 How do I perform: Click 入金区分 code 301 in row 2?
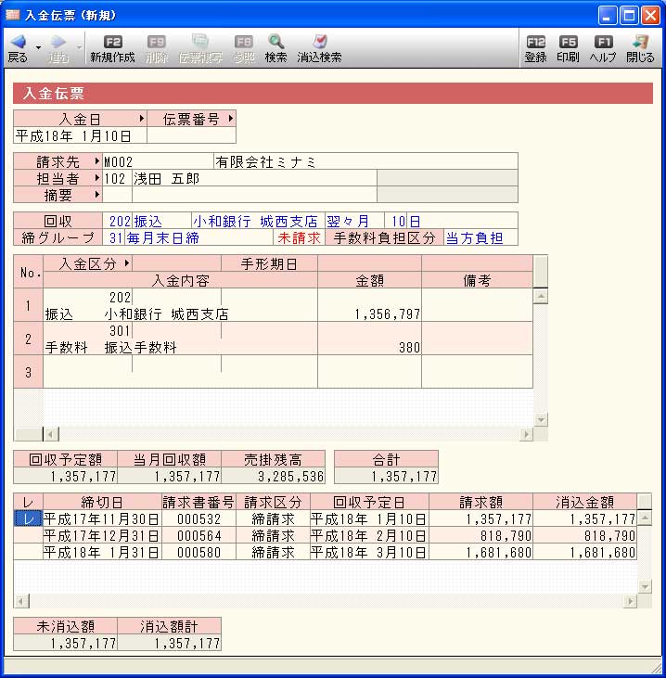click(88, 330)
